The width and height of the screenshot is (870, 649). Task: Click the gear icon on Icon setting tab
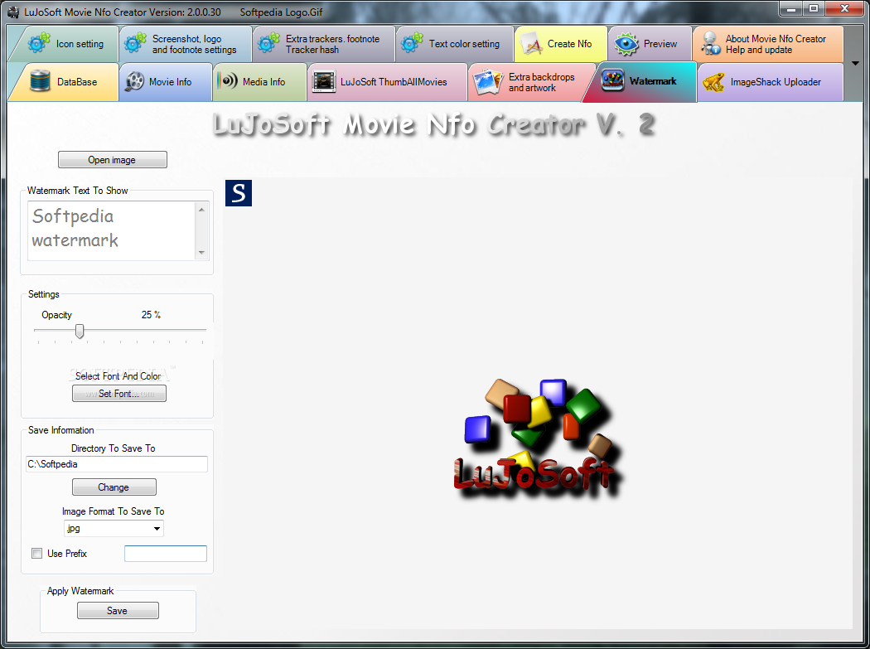click(39, 43)
